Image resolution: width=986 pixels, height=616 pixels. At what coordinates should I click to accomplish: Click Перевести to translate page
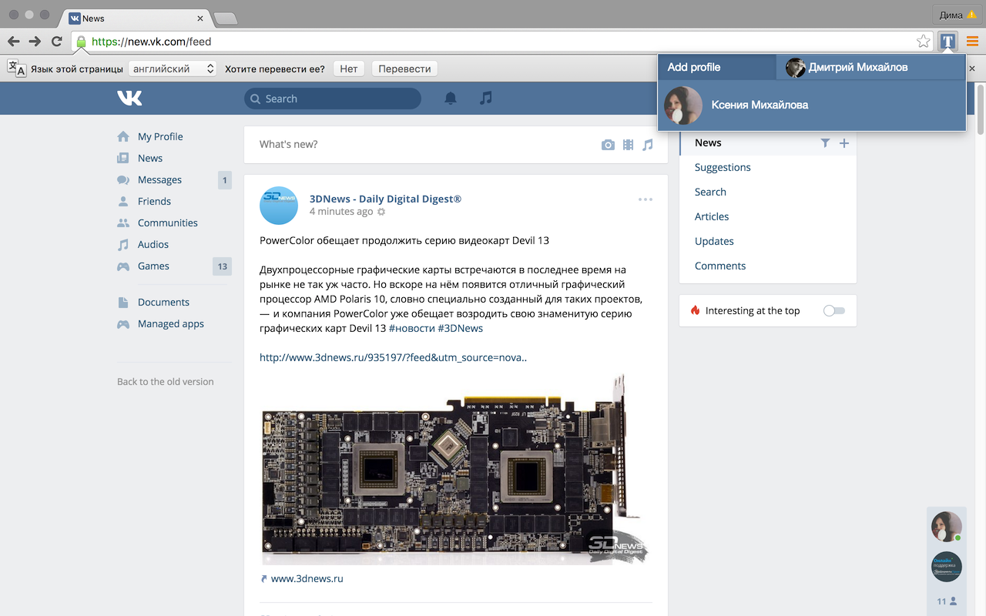[x=404, y=69]
